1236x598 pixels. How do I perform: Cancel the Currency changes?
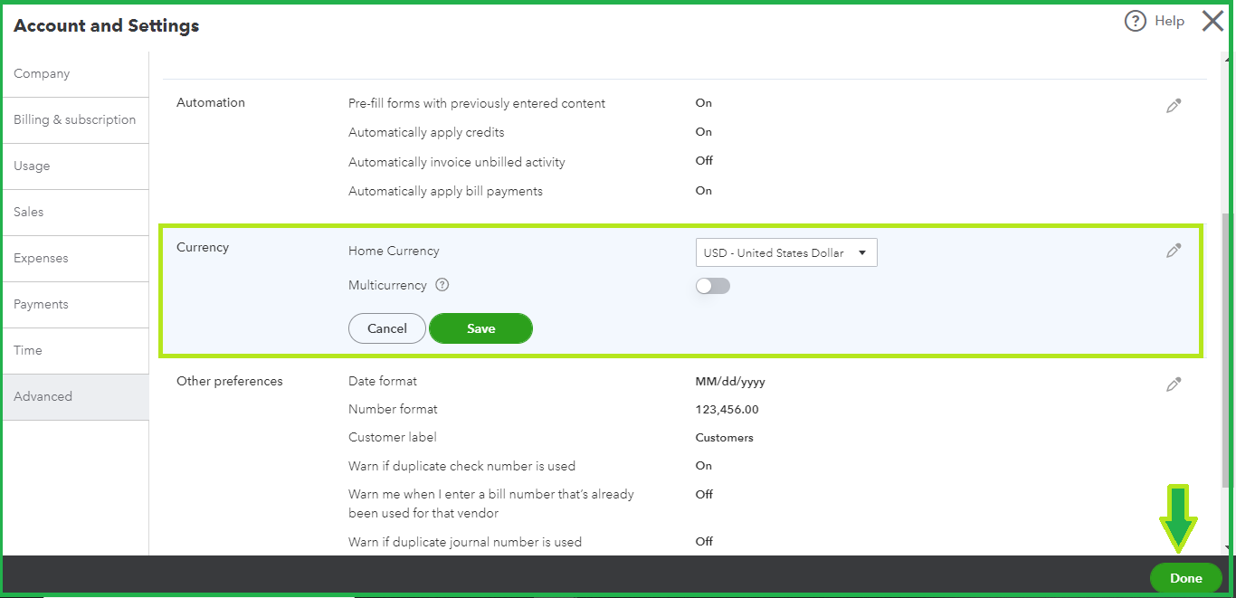pyautogui.click(x=386, y=328)
